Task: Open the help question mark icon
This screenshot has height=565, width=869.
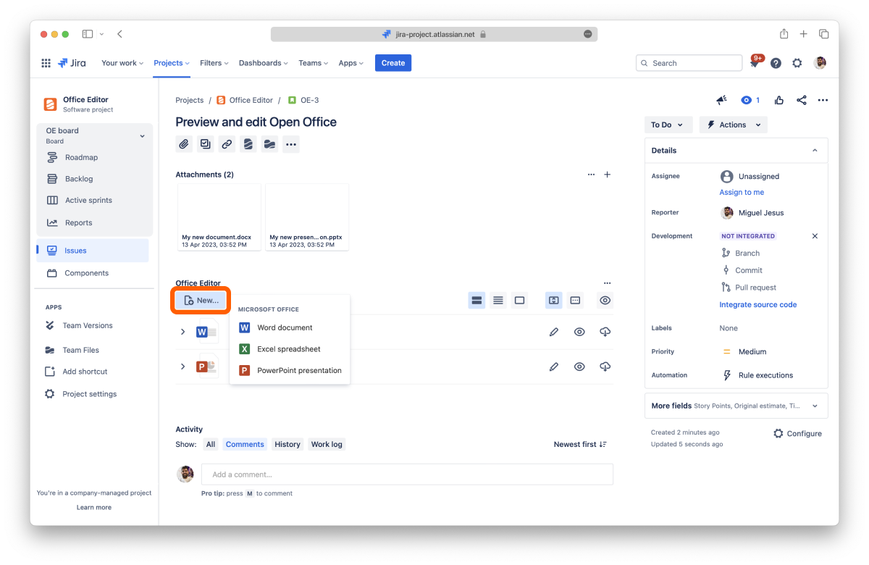Action: [x=776, y=63]
